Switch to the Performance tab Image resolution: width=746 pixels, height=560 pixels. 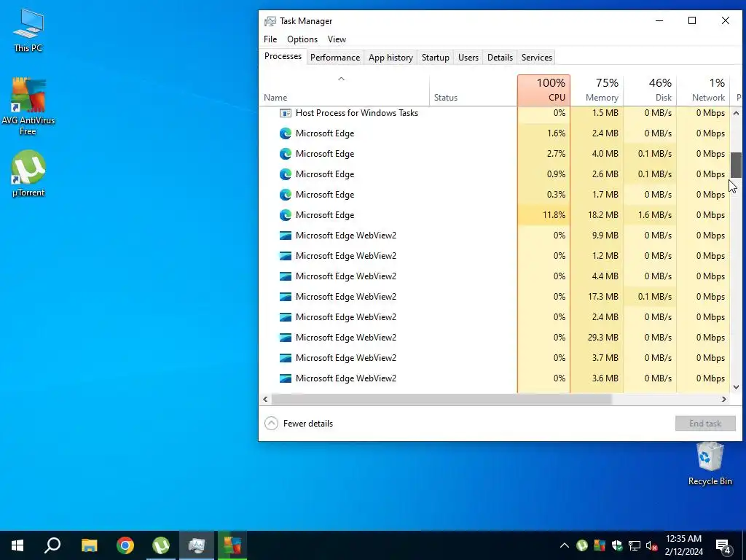point(335,57)
